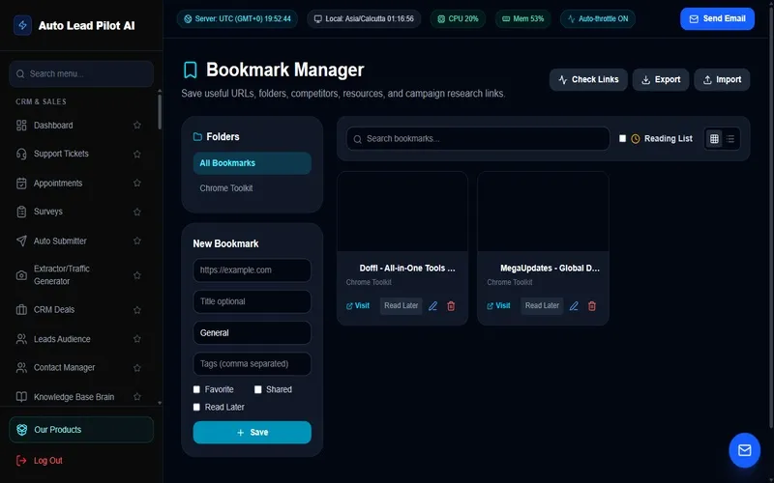Star the Appointments menu entry
774x483 pixels.
137,183
